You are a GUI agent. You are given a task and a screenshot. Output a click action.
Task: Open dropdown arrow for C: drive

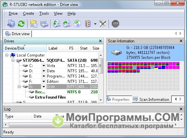point(44,66)
